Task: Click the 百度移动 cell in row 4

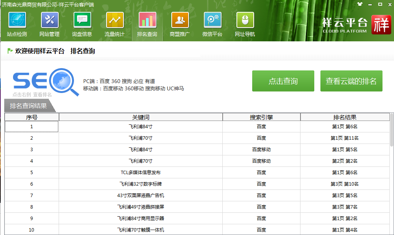Action: pyautogui.click(x=261, y=161)
